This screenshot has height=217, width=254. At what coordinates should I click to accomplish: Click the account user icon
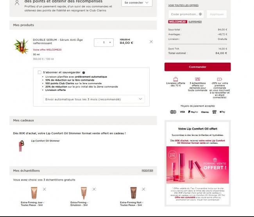pyautogui.click(x=17, y=3)
